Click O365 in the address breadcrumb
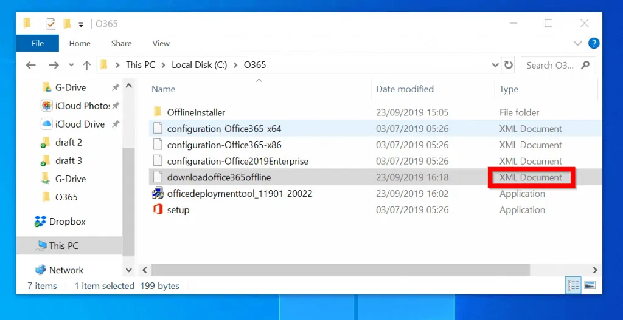Image resolution: width=623 pixels, height=320 pixels. point(255,65)
